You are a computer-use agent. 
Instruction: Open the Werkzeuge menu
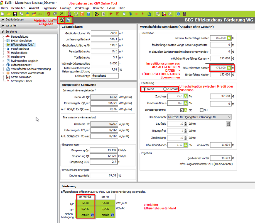pyautogui.click(x=83, y=8)
